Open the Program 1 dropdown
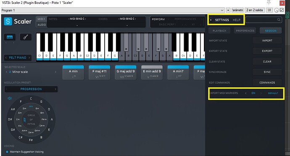This screenshot has height=156, width=290. coord(113,10)
